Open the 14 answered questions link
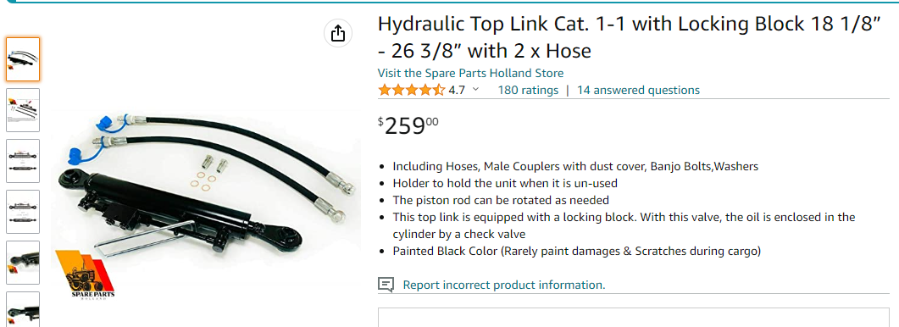The height and width of the screenshot is (327, 899). (638, 90)
